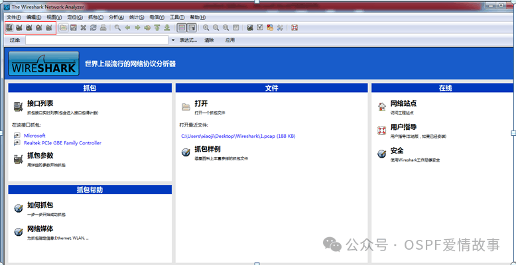Toggle the colorize packet list button
The image size is (516, 265).
tap(182, 28)
